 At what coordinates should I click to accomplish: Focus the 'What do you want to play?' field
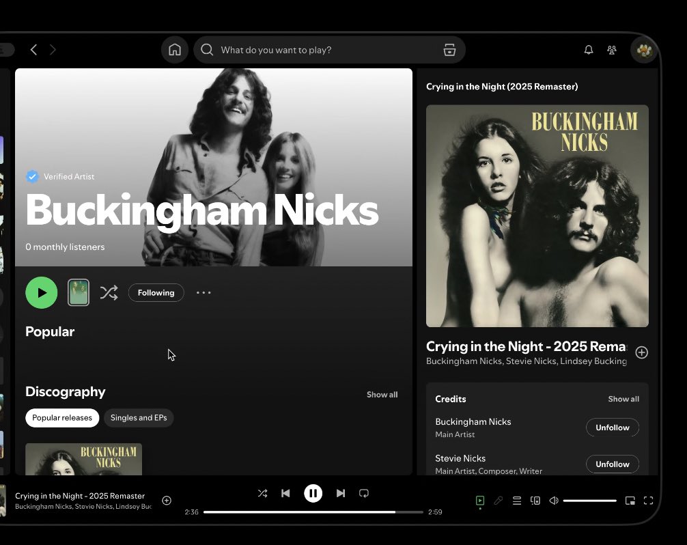point(329,50)
